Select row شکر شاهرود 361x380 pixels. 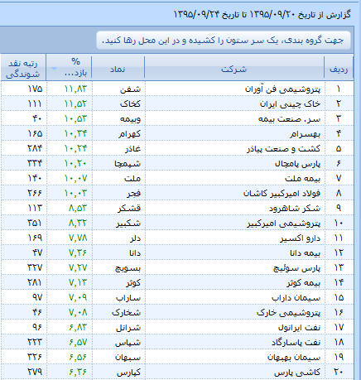(x=177, y=208)
